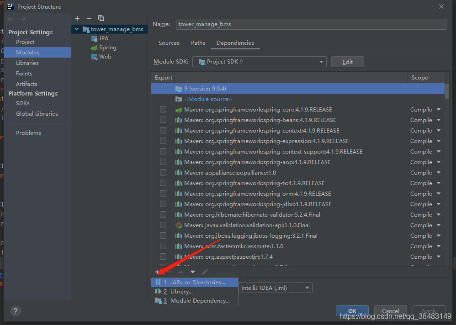Click the edit dependency pencil icon

tap(205, 272)
